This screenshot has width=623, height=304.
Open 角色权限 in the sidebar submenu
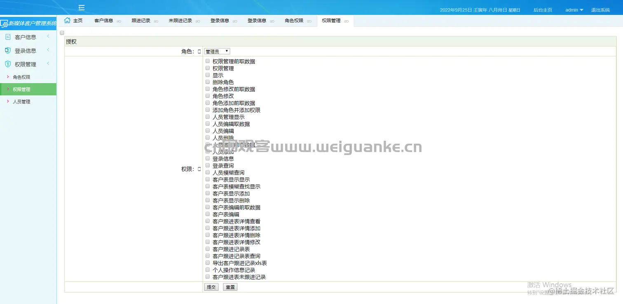coord(21,77)
